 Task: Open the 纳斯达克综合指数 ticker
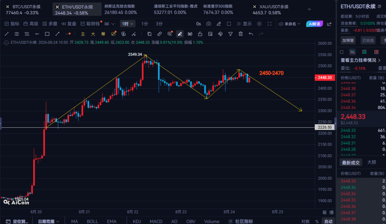[x=121, y=9]
